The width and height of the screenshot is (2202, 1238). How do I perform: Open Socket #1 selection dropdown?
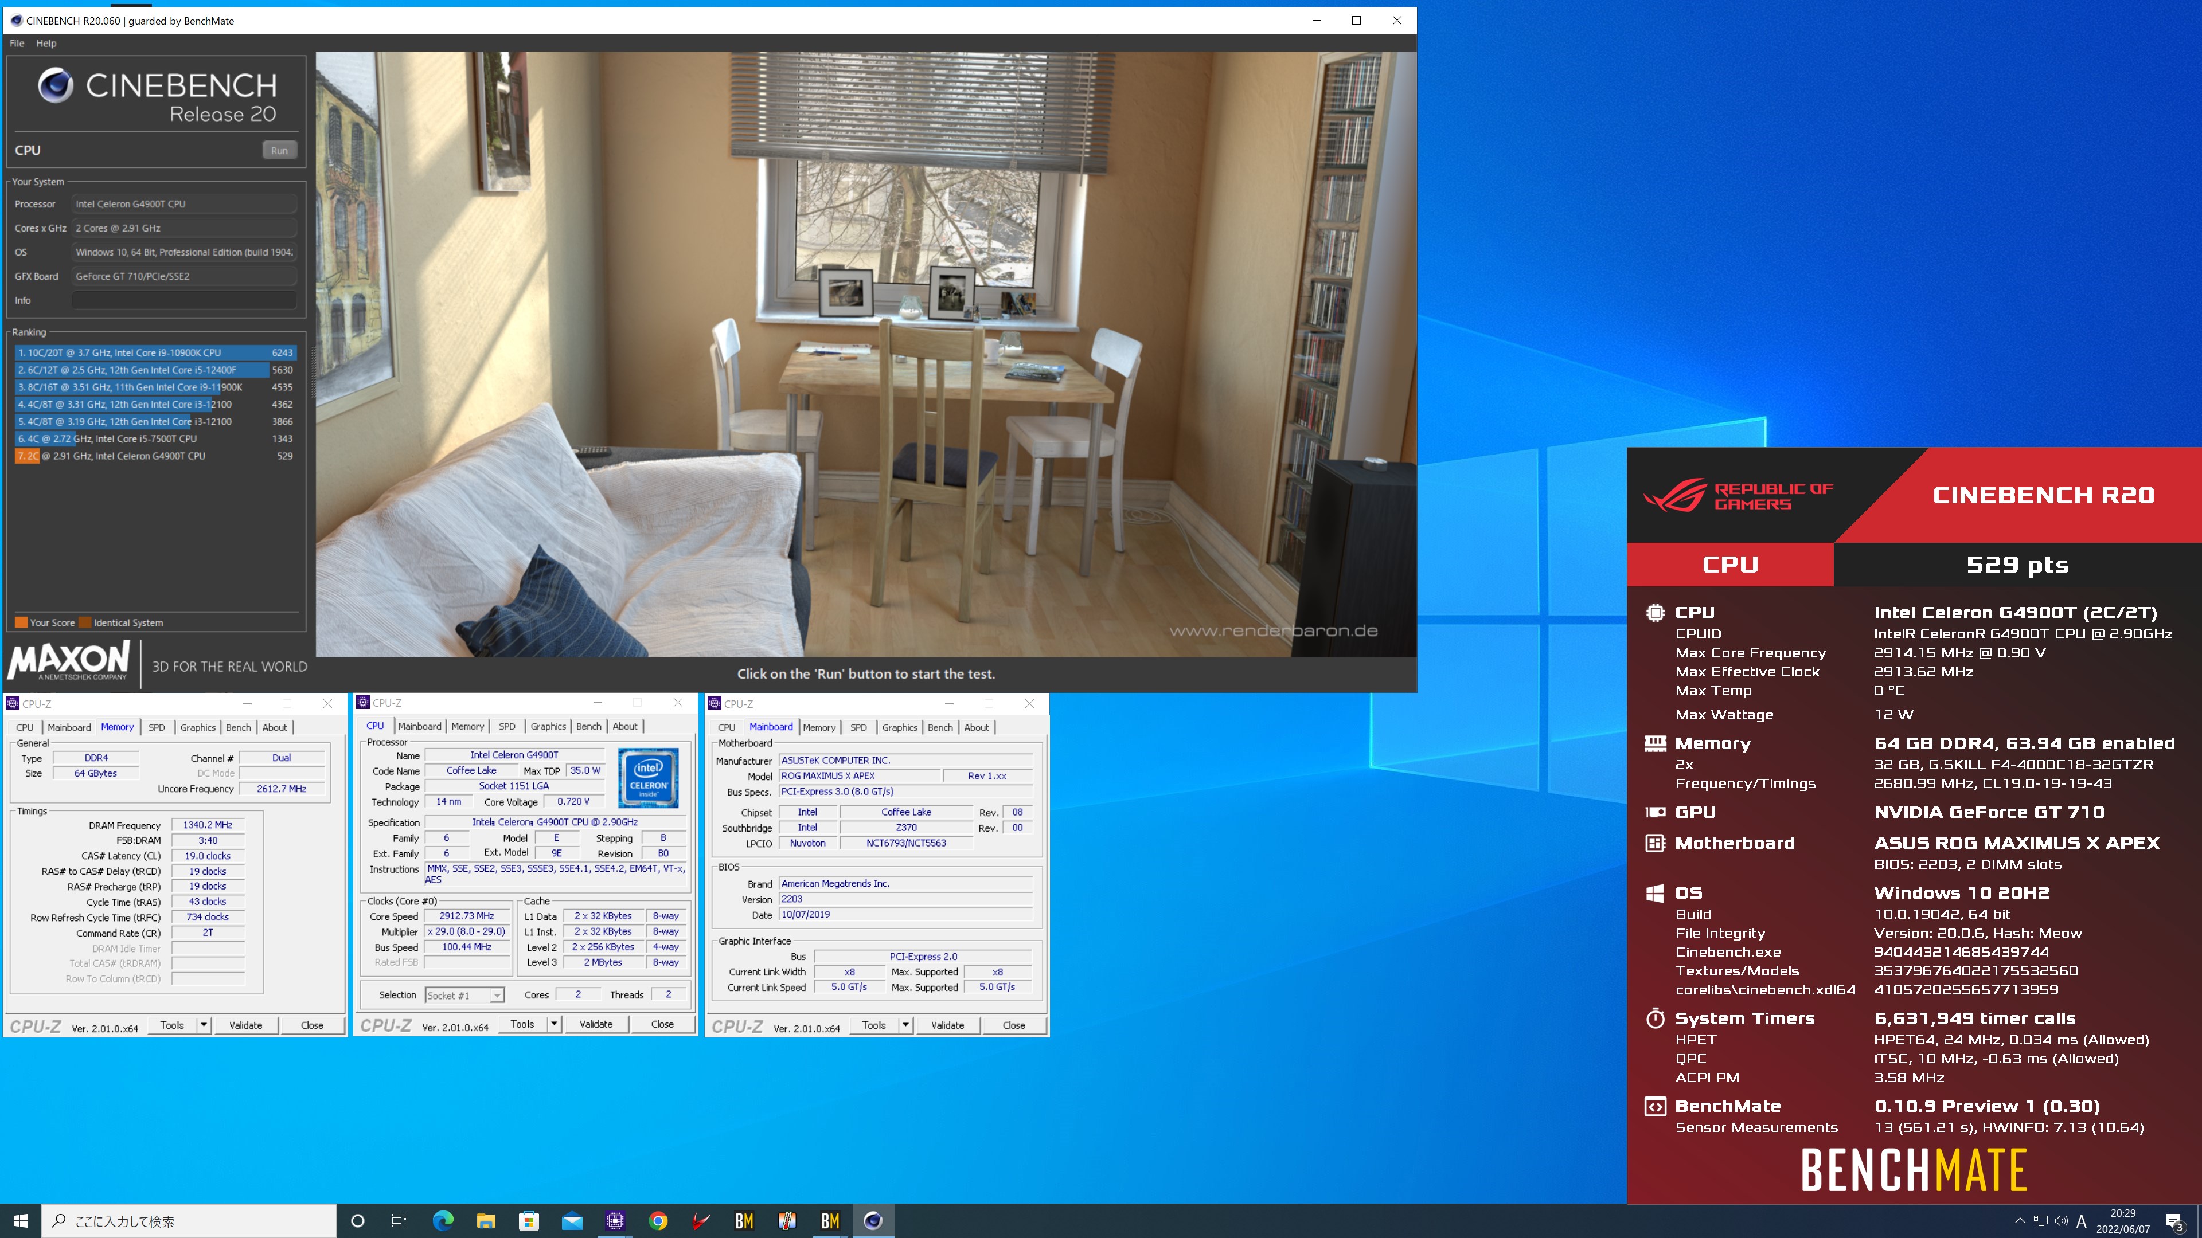coord(464,996)
